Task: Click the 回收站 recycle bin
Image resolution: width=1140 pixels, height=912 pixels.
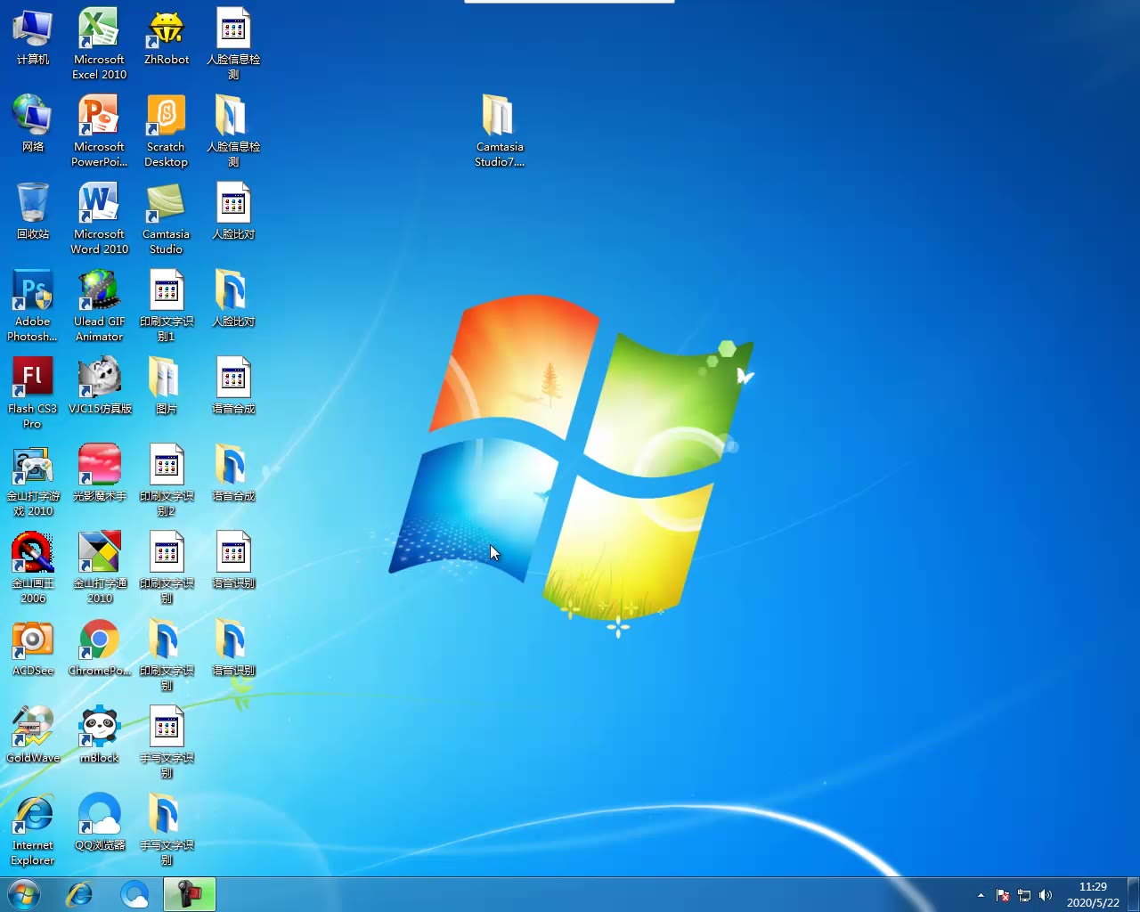Action: click(x=33, y=211)
